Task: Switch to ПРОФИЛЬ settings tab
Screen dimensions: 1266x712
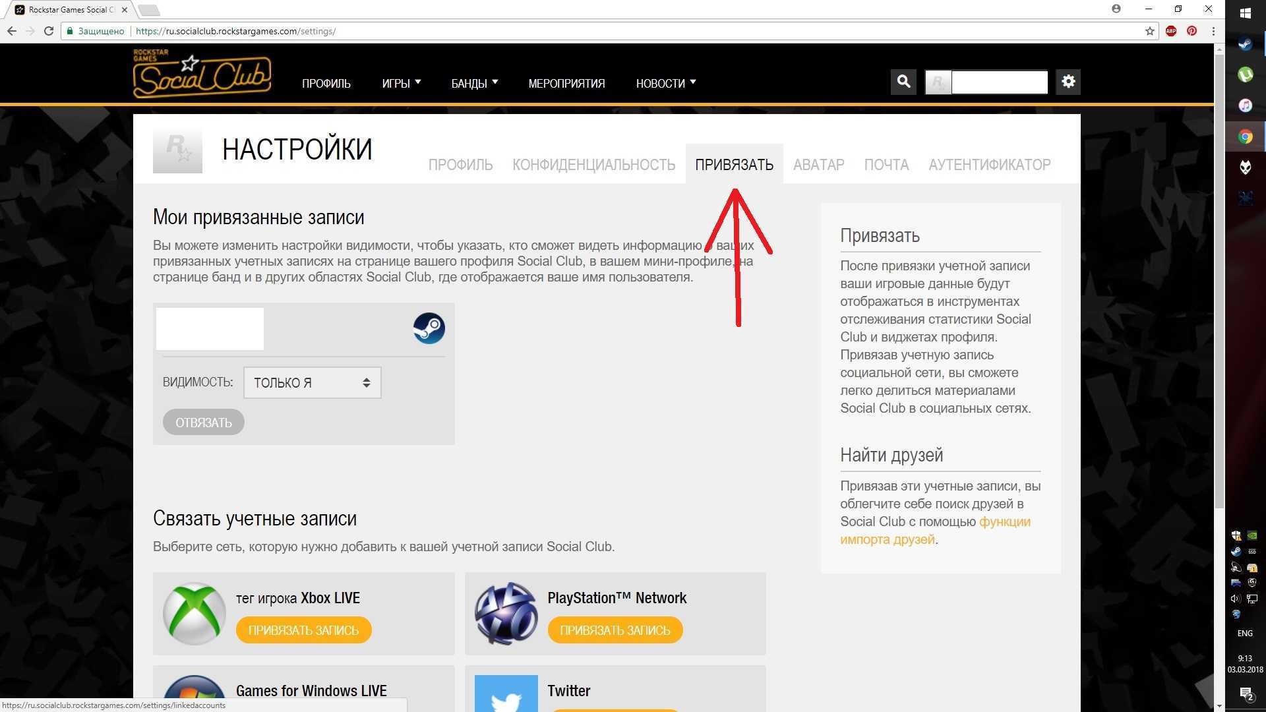Action: click(x=460, y=164)
